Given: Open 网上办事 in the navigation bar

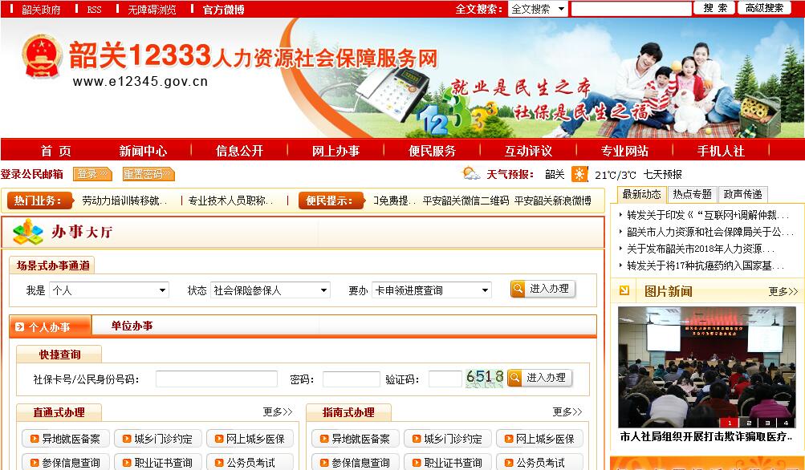Looking at the screenshot, I should (335, 151).
